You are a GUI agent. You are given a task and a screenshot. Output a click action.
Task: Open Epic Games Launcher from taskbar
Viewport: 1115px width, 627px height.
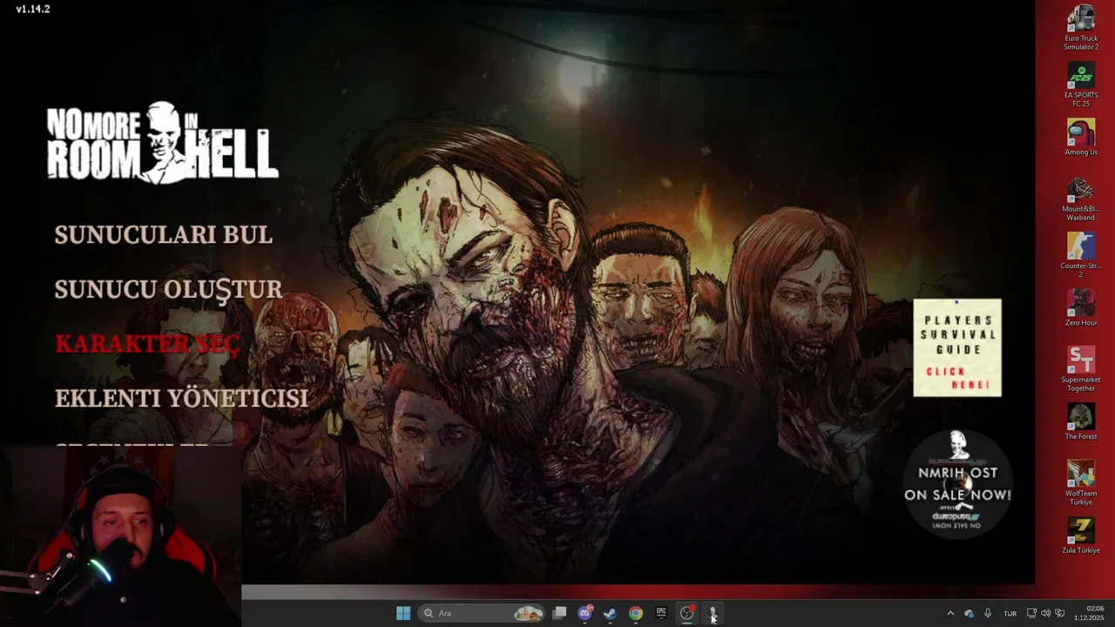click(661, 613)
